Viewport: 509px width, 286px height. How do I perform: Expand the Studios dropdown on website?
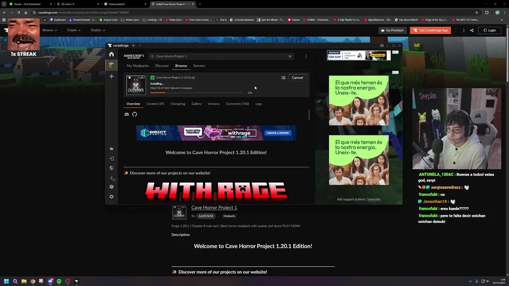[98, 30]
